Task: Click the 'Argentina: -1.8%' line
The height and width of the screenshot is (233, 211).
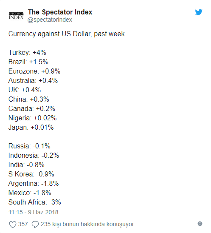Action: 34,184
